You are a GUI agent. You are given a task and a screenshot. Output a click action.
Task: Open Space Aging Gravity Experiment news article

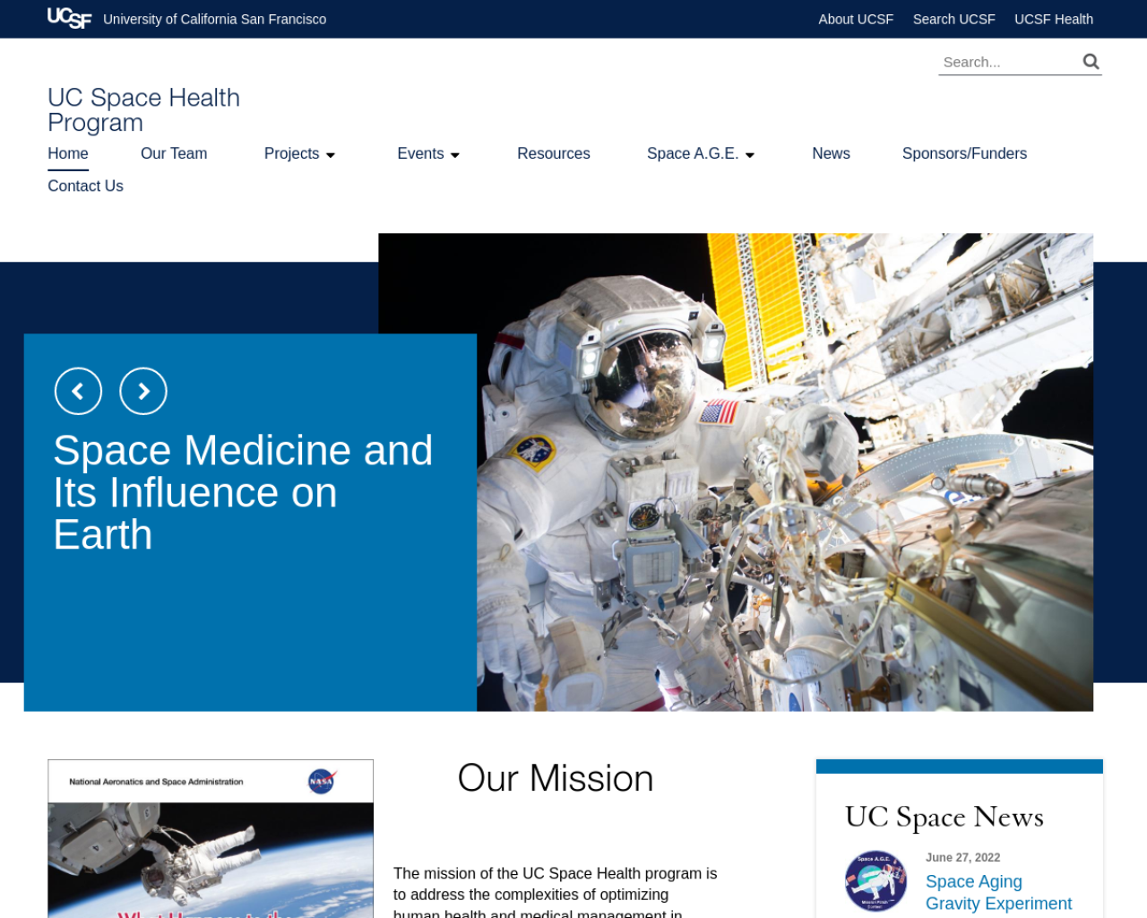point(998,893)
